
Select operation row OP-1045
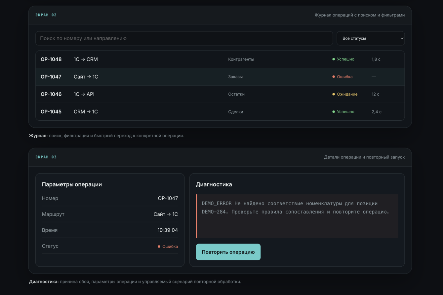tap(220, 112)
